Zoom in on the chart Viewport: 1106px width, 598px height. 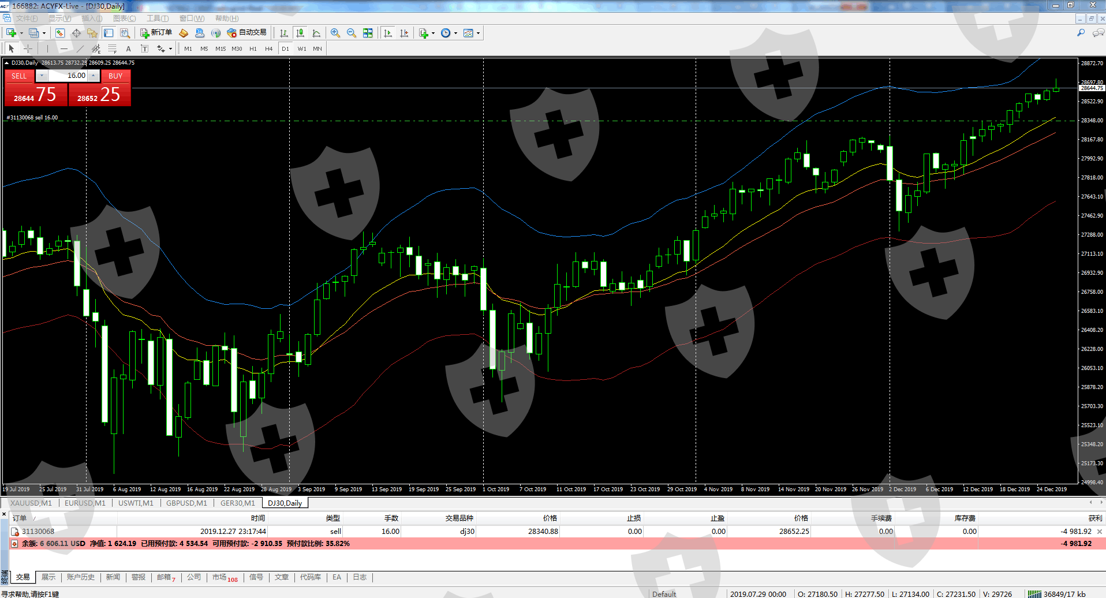pos(335,33)
